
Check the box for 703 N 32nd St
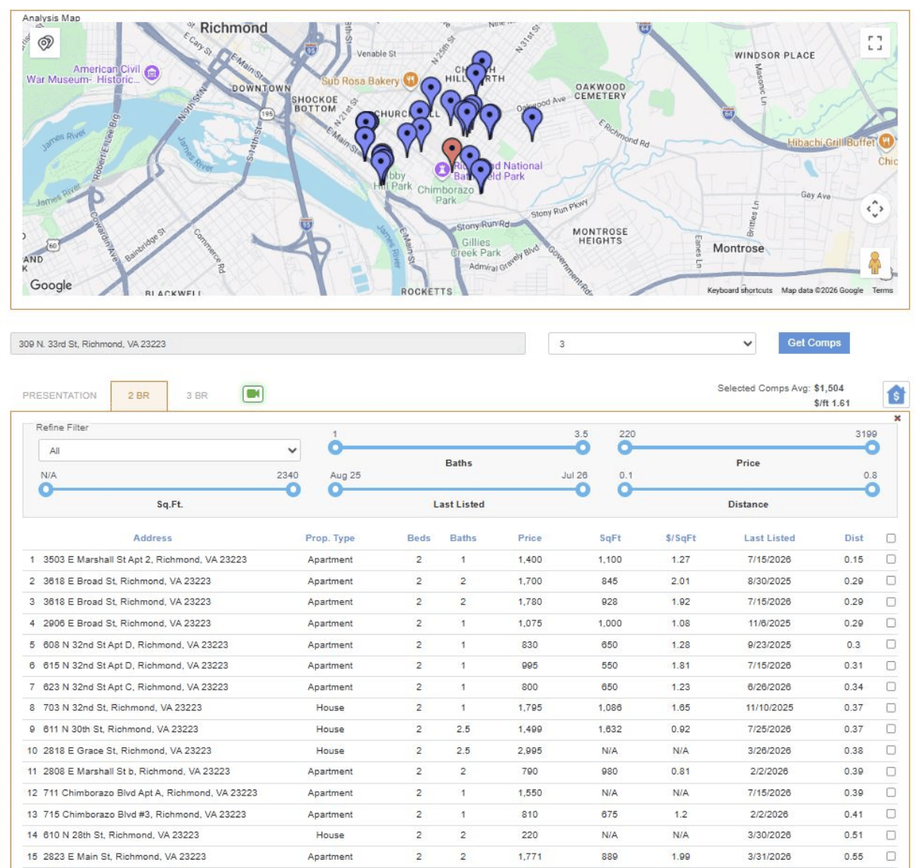click(891, 708)
